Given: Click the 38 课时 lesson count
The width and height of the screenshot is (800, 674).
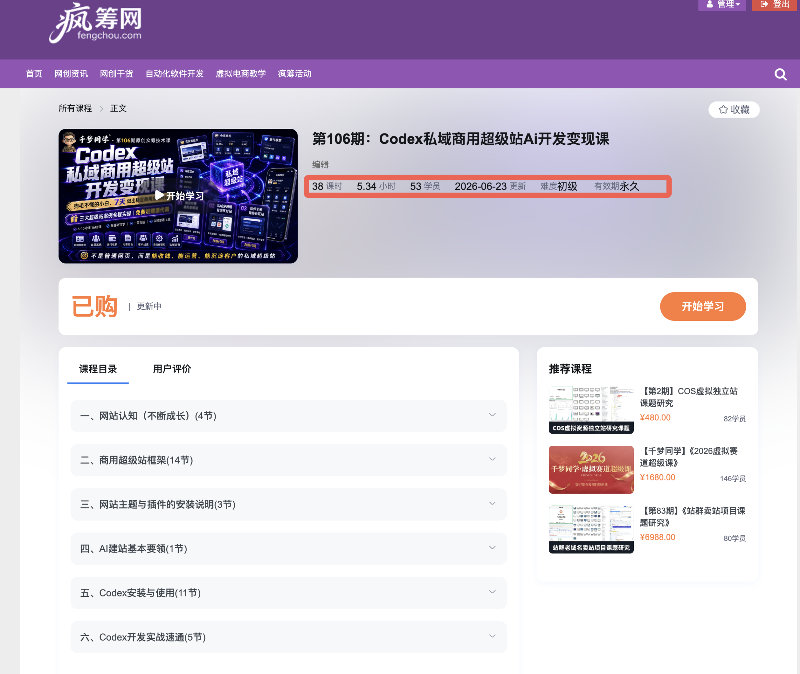Looking at the screenshot, I should 327,186.
